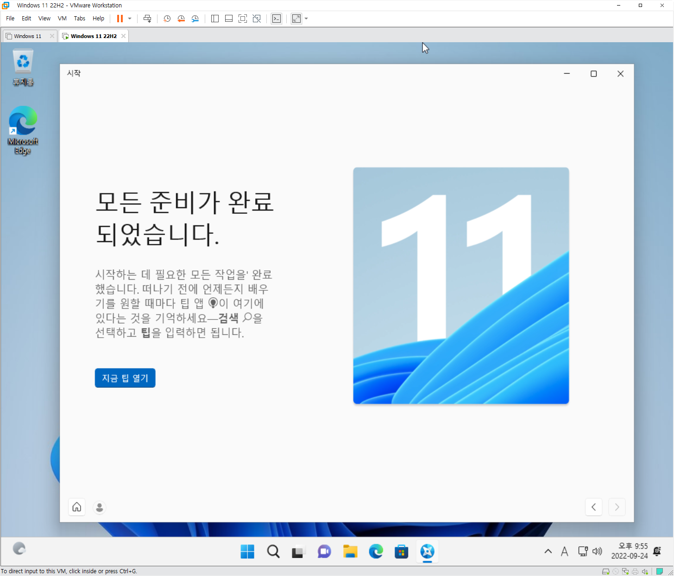Open the clock and date flyout
Viewport: 674px width, 576px height.
(x=630, y=551)
